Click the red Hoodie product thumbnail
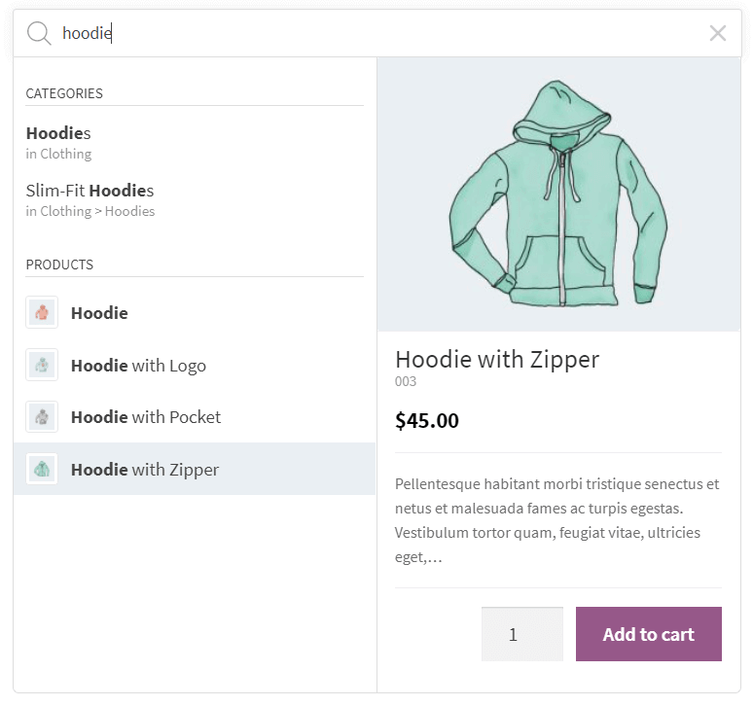This screenshot has width=753, height=706. pos(42,313)
